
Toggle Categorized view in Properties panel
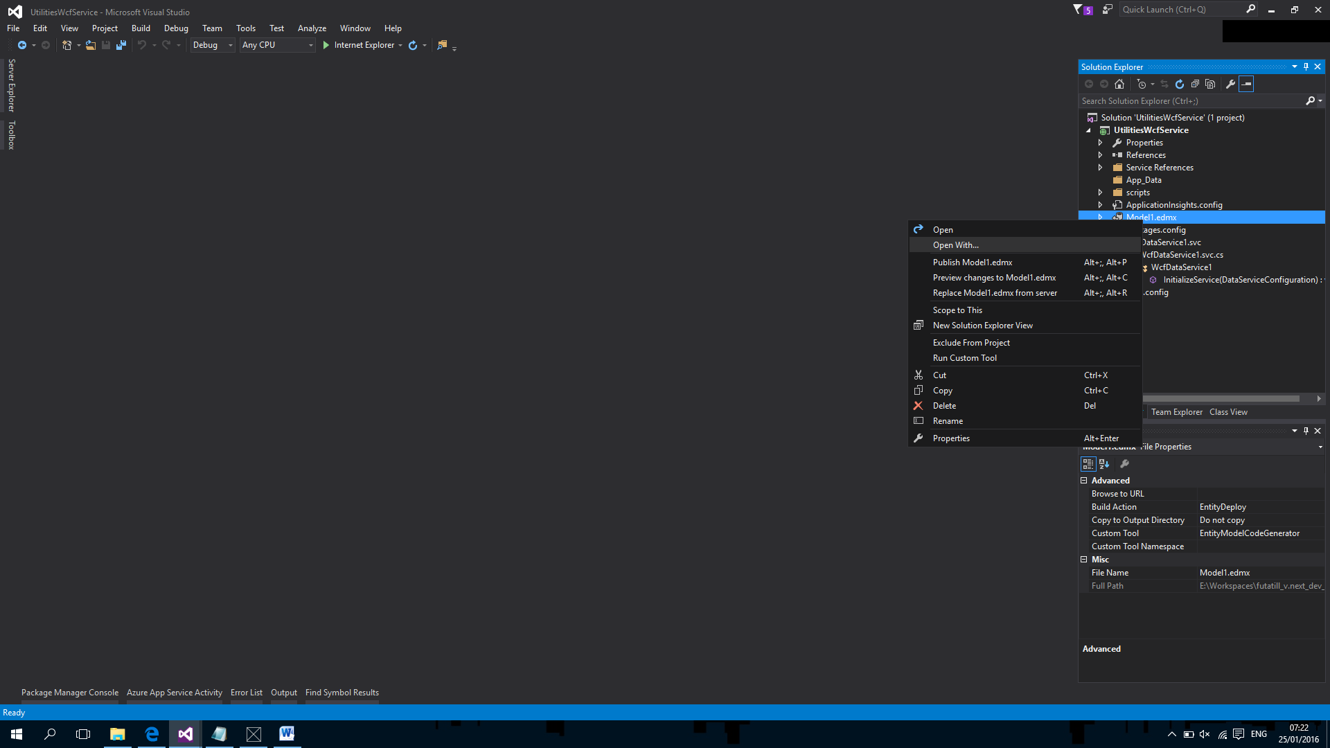pyautogui.click(x=1088, y=464)
